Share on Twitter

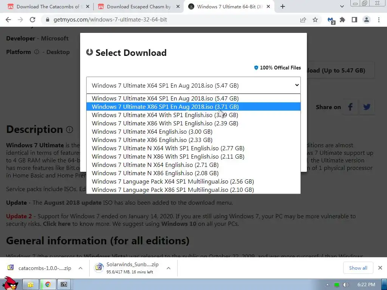pos(367,107)
